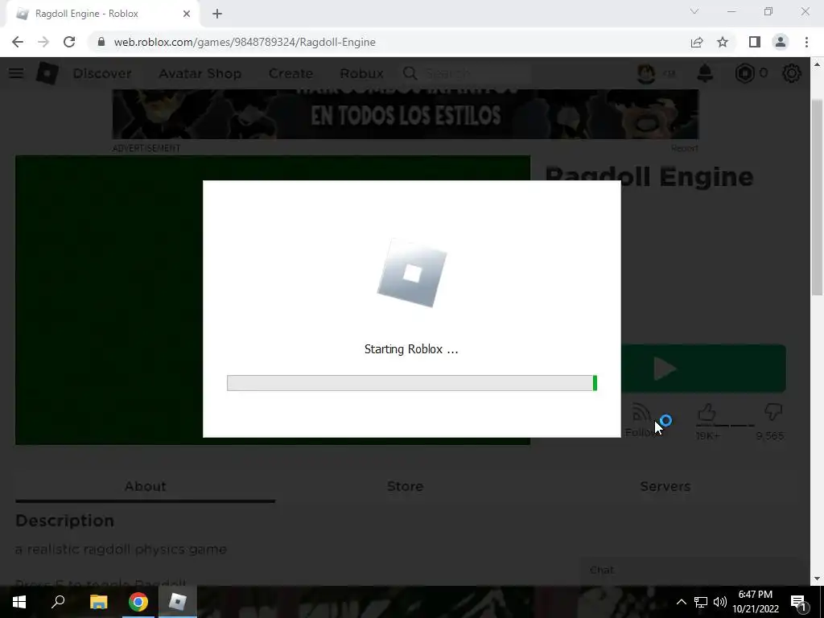The height and width of the screenshot is (618, 824).
Task: Open Roblox app from taskbar
Action: 178,602
